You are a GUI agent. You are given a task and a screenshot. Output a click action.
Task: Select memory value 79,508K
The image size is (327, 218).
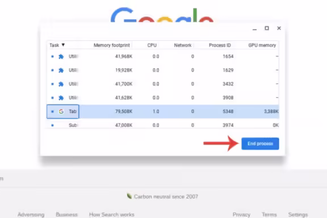coord(124,111)
